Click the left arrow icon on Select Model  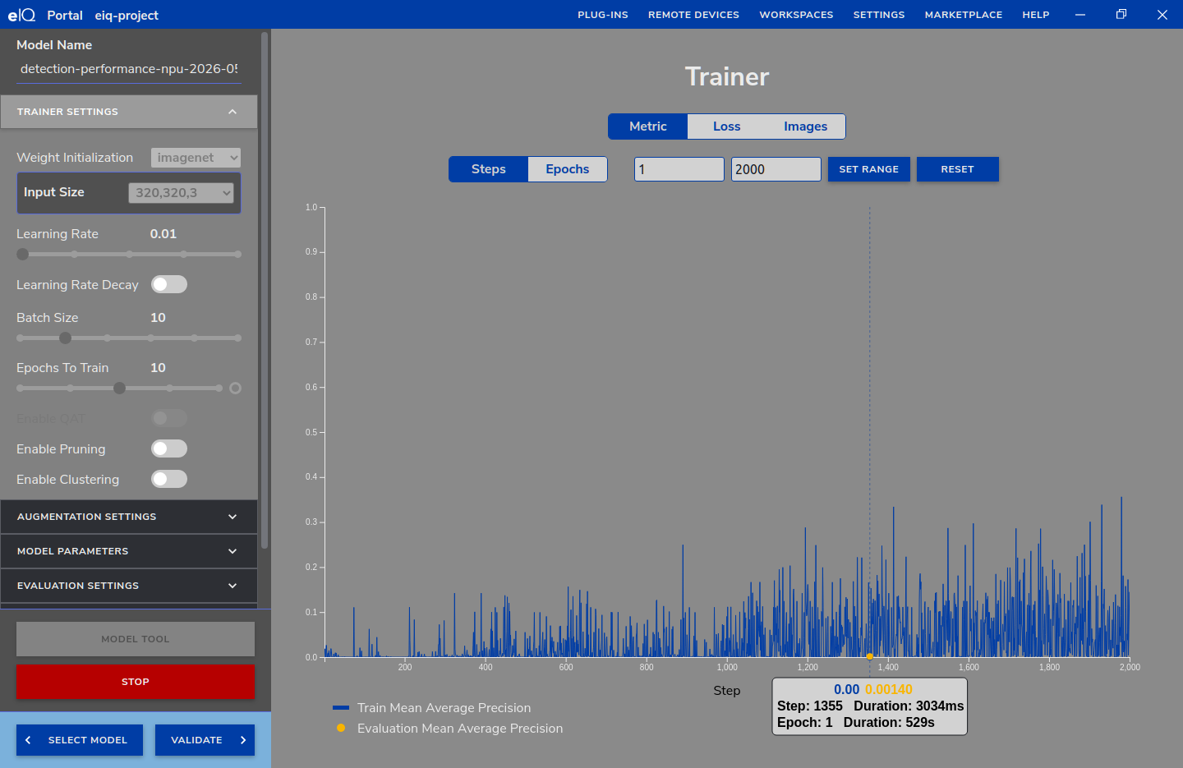tap(29, 740)
